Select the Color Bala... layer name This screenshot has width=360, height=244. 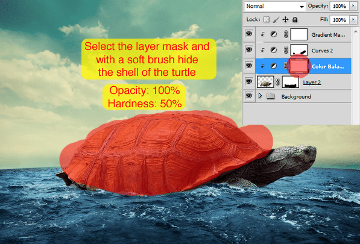click(328, 67)
